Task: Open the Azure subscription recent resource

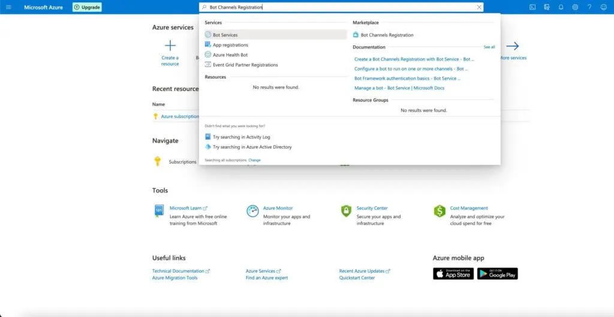Action: 180,116
